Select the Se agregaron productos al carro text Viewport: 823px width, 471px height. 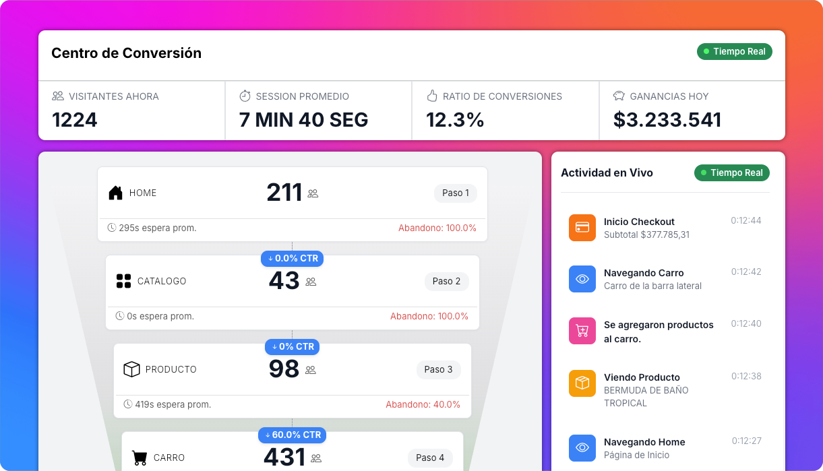coord(659,332)
